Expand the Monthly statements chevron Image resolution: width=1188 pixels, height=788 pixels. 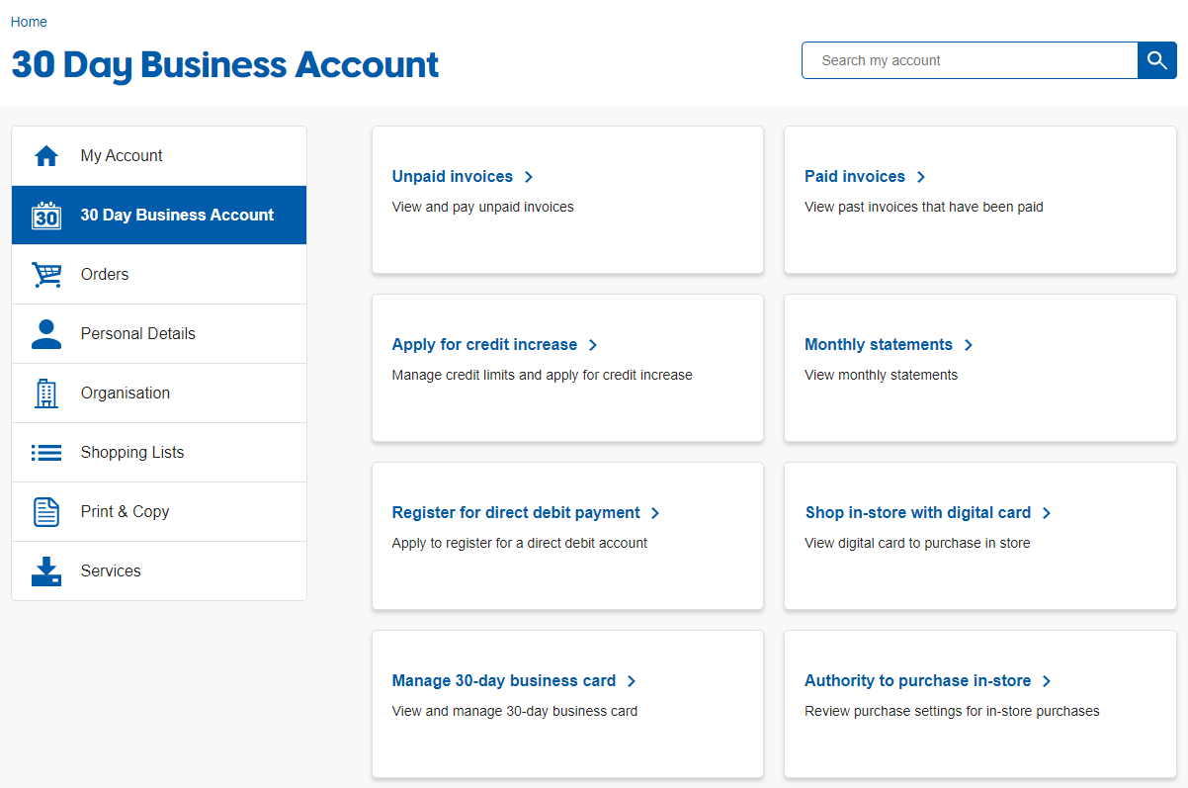point(969,345)
